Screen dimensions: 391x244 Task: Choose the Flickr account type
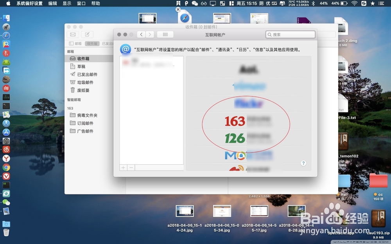pyautogui.click(x=248, y=103)
